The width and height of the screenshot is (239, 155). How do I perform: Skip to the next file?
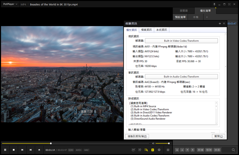tap(31, 150)
